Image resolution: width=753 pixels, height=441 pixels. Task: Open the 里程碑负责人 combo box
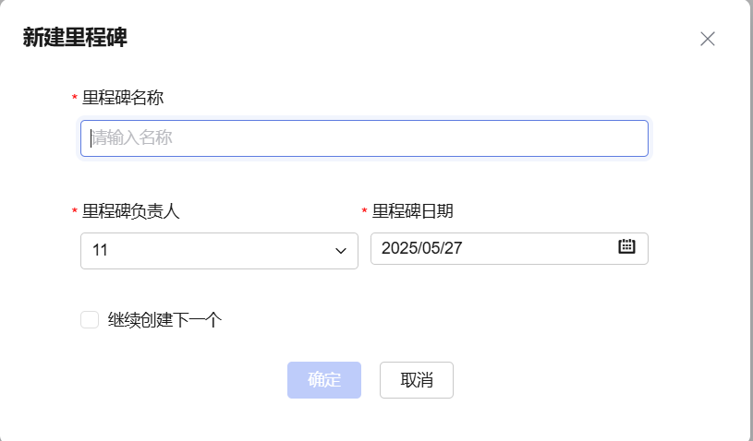219,251
